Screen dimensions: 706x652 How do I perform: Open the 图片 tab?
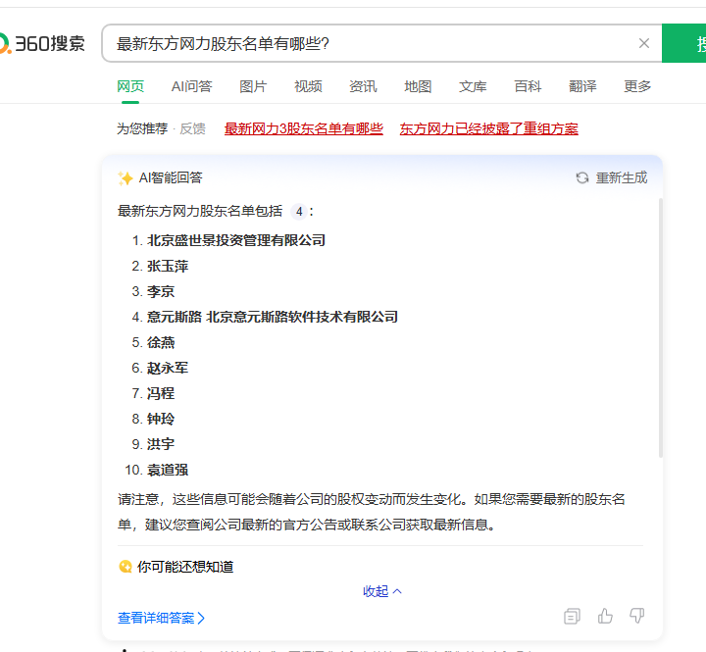253,86
